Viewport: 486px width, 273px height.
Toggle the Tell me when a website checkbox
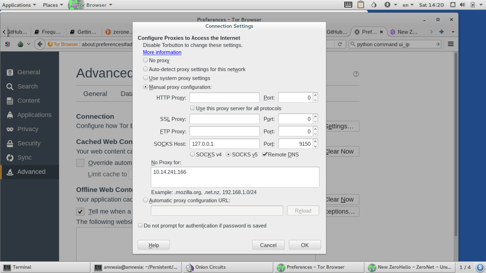pyautogui.click(x=80, y=212)
